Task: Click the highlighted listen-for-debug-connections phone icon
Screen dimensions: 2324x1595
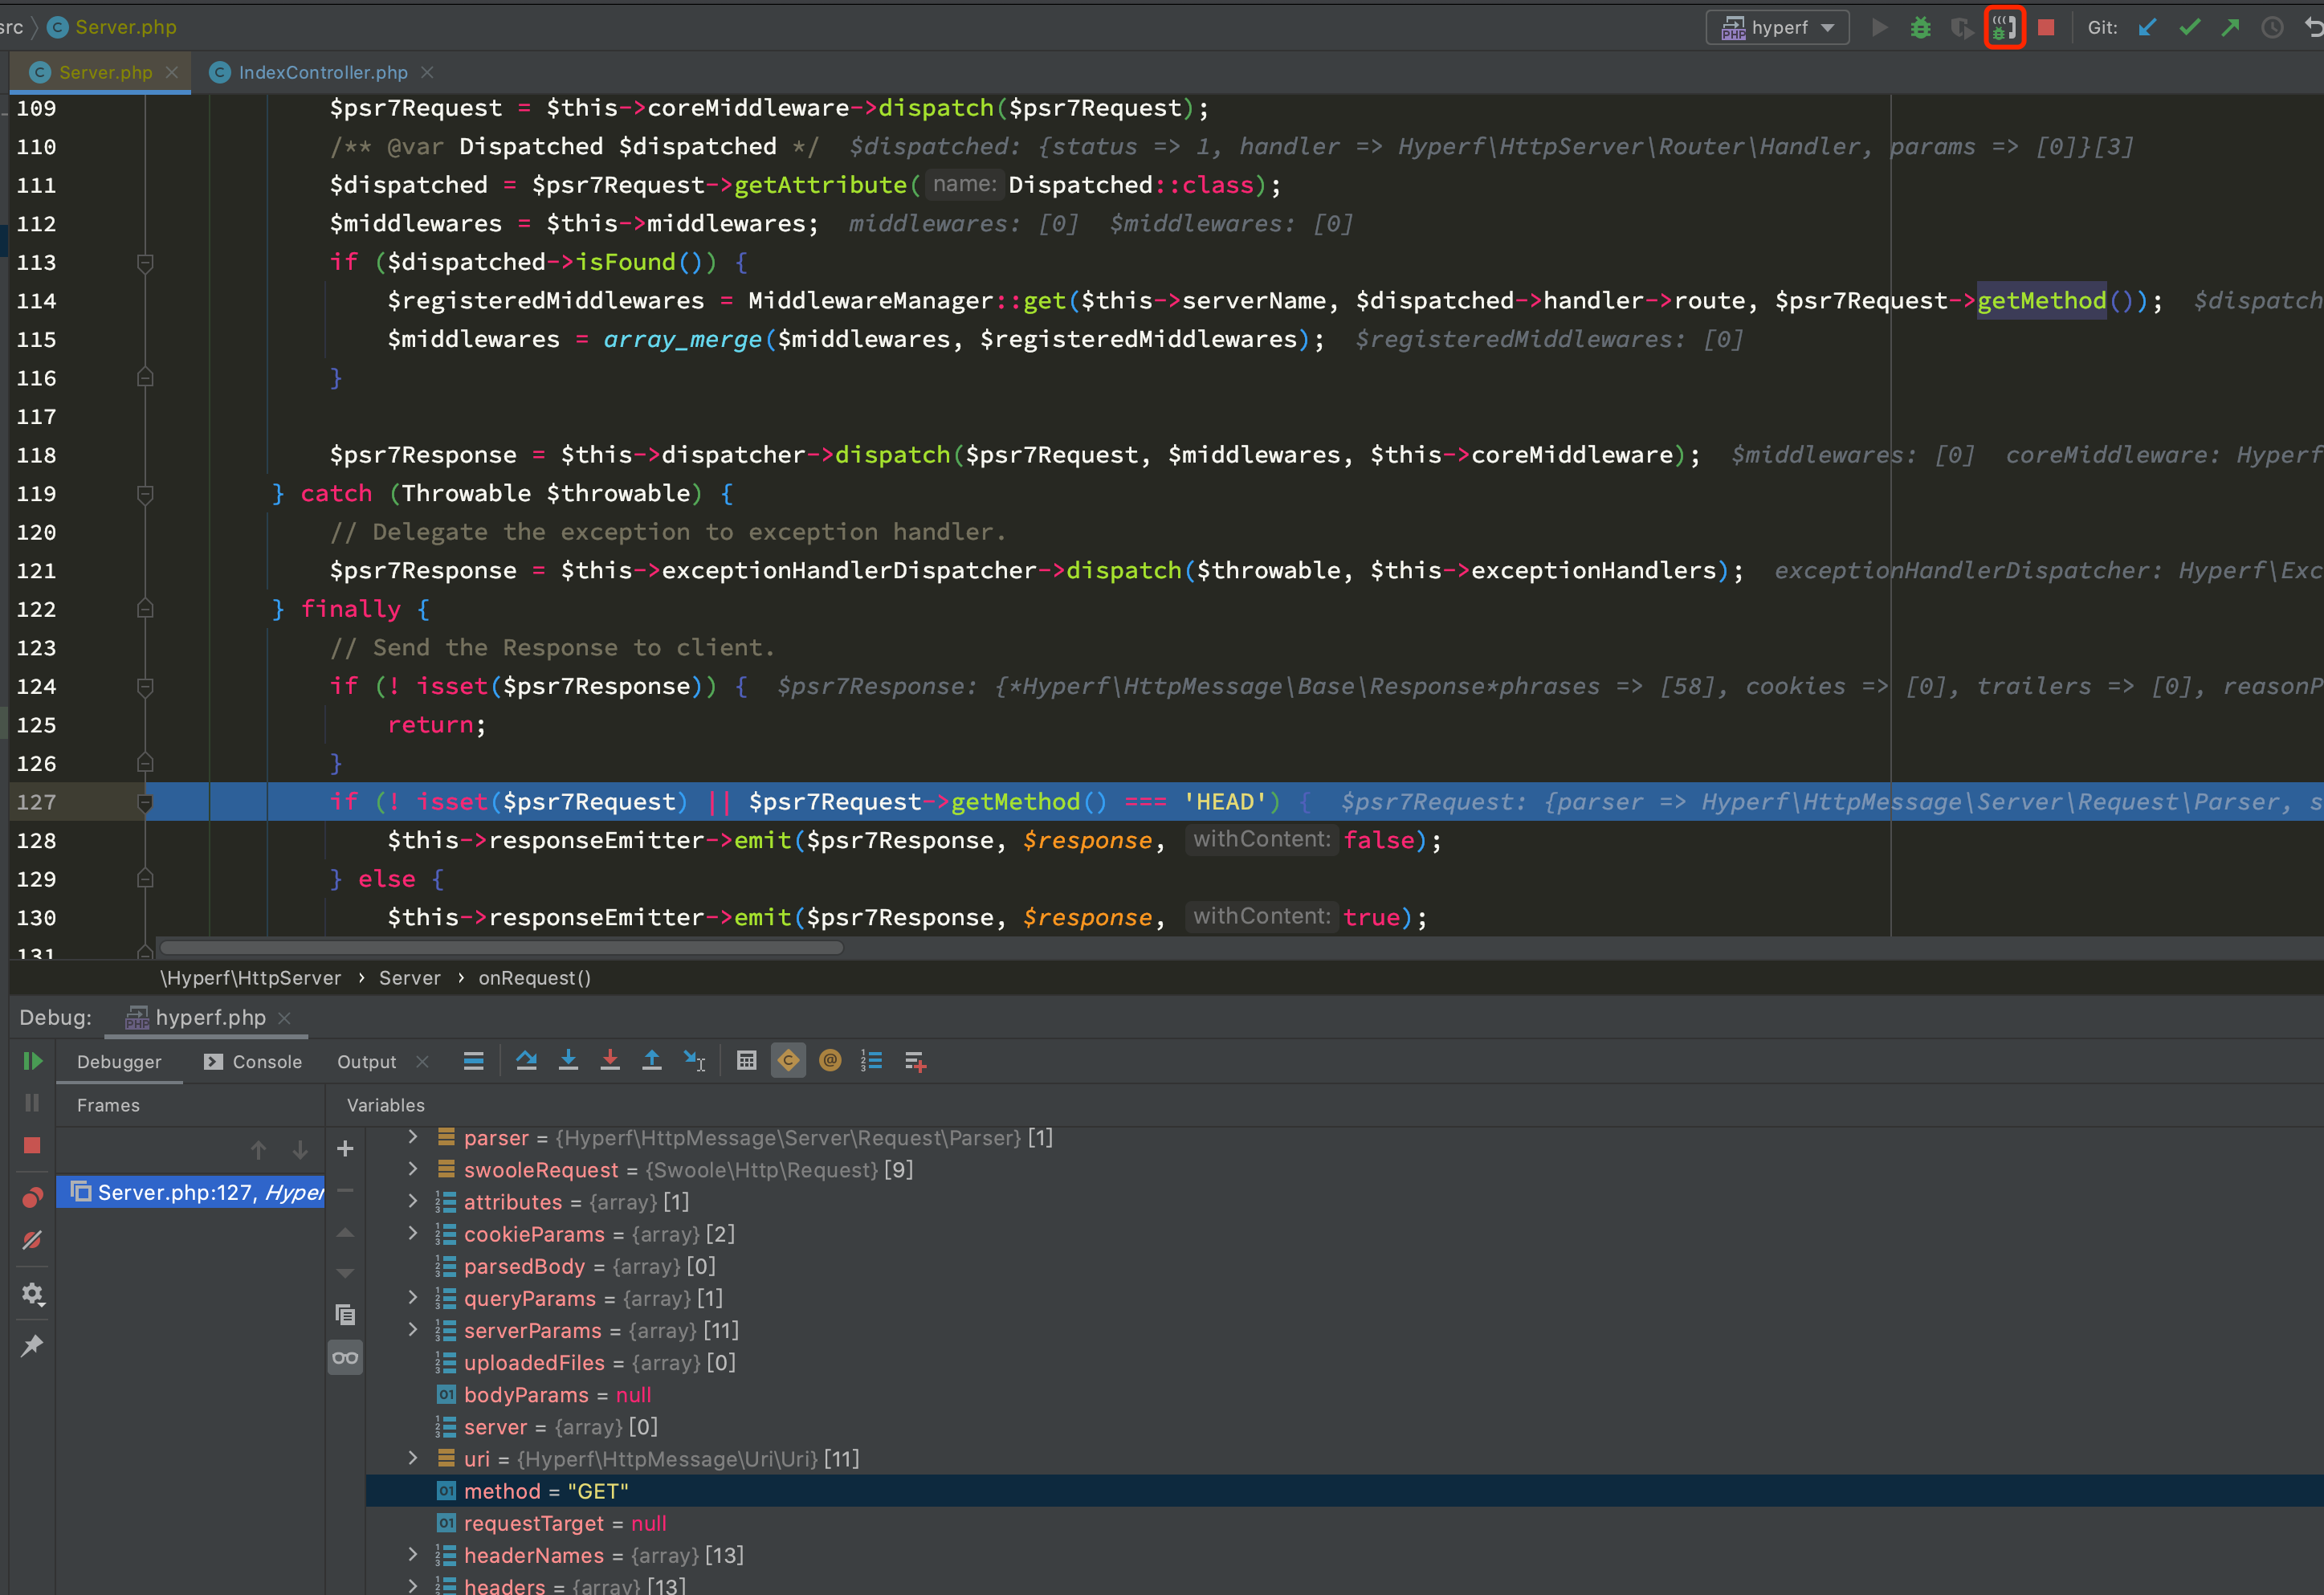Action: point(2004,27)
